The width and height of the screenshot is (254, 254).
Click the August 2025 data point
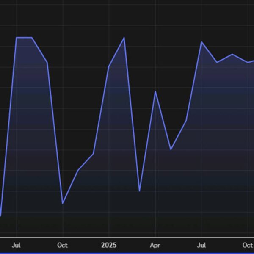[x=217, y=62]
